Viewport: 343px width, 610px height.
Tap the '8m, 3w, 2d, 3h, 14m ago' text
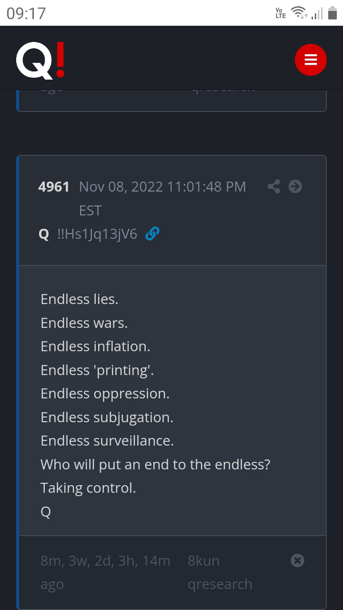105,572
